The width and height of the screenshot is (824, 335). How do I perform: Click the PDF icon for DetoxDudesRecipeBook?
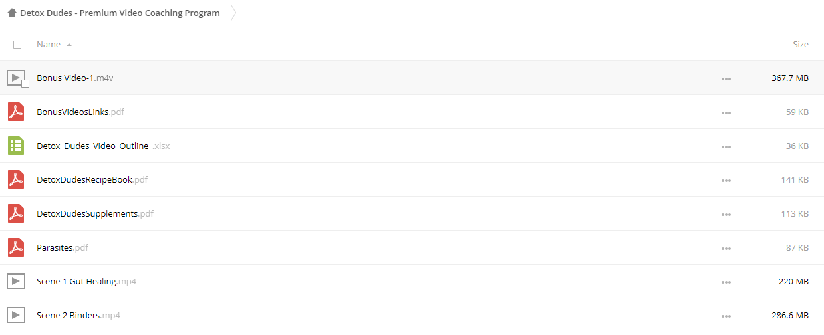[16, 179]
